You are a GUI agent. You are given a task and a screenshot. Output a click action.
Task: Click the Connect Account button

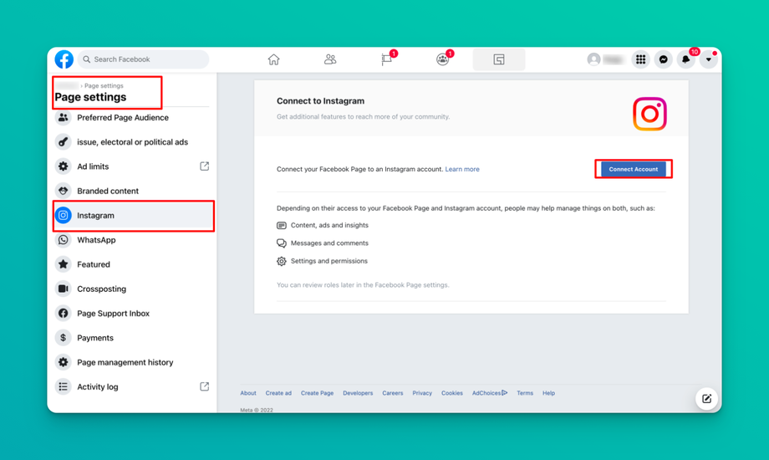(x=633, y=169)
